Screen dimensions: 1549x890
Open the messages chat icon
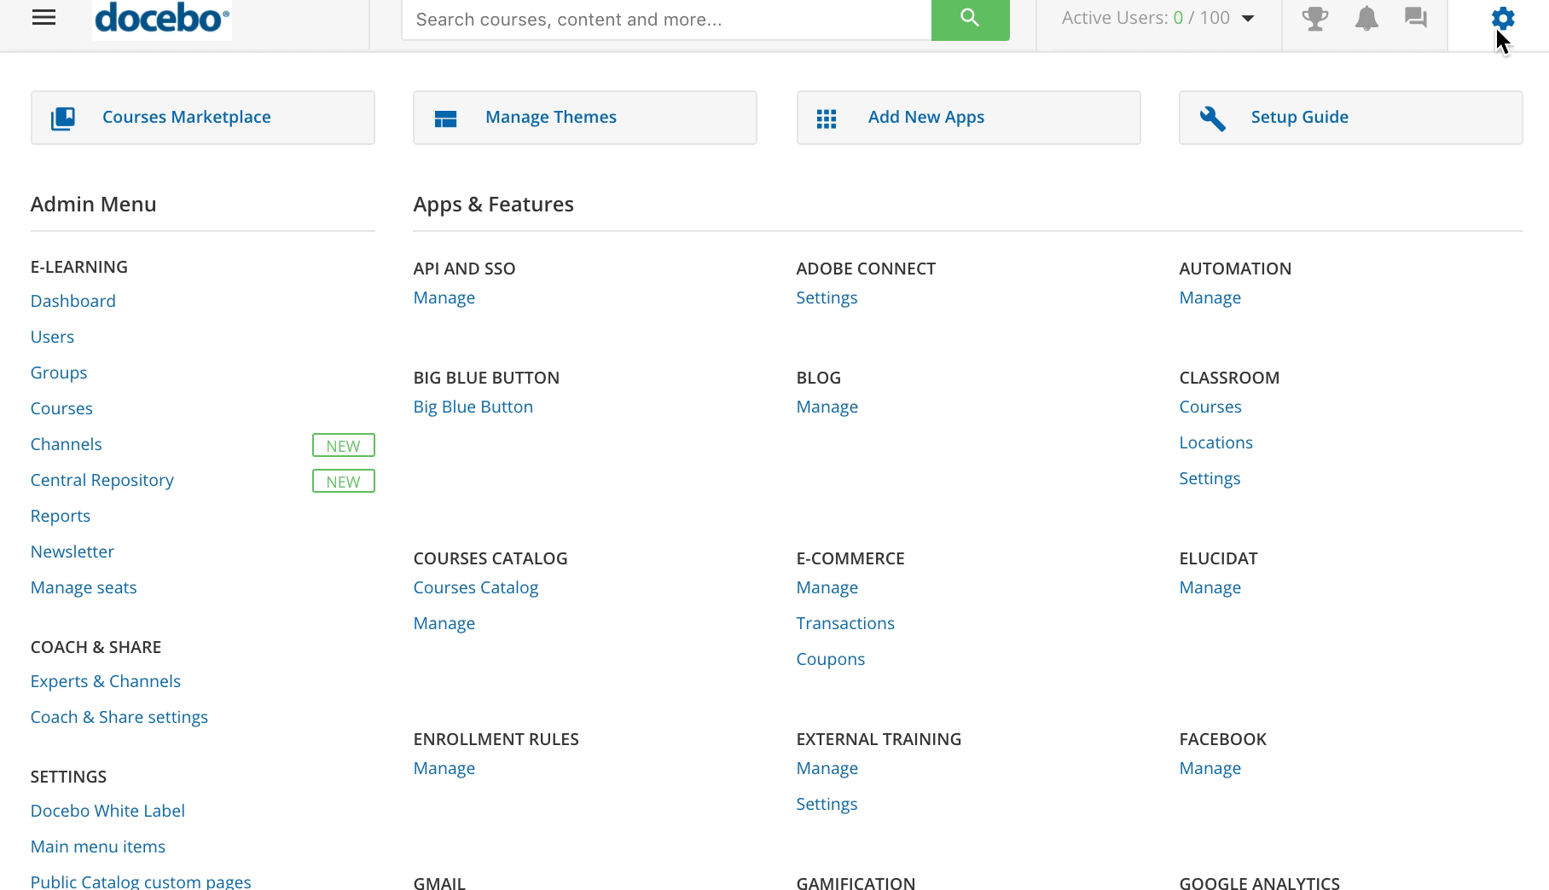point(1416,18)
